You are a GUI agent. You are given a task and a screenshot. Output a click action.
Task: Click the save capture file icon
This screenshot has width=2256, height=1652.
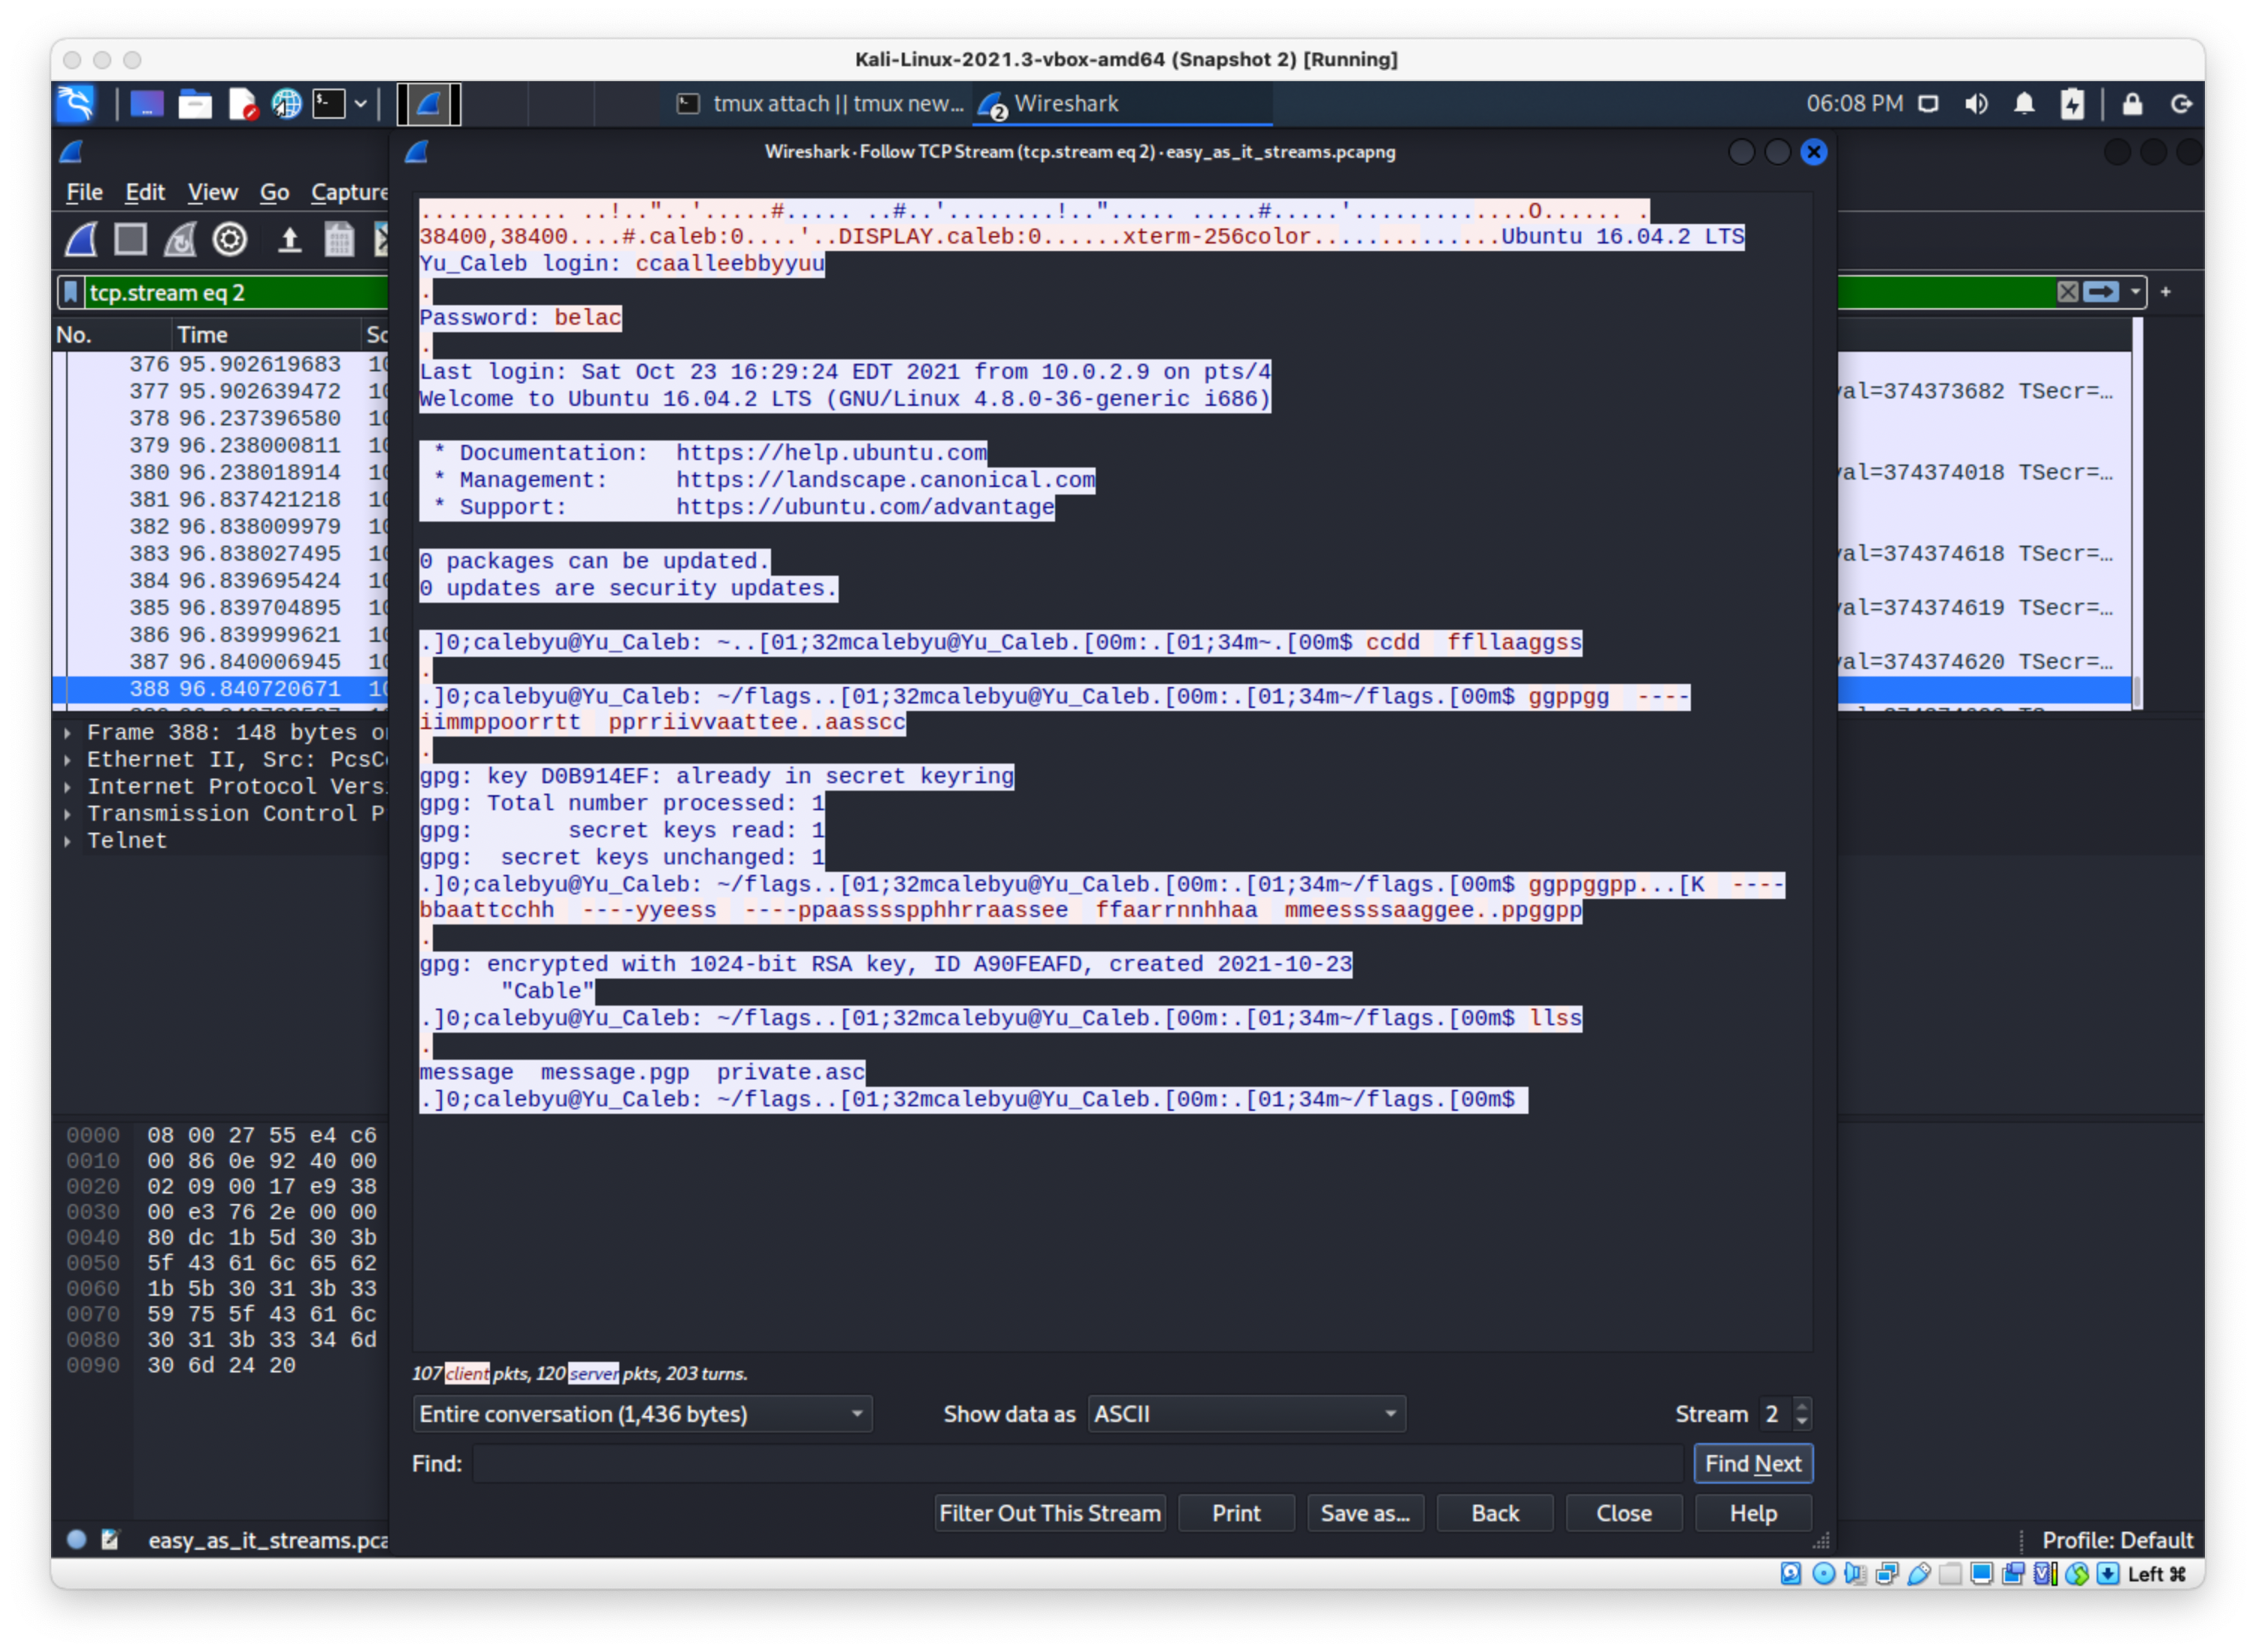(x=340, y=240)
